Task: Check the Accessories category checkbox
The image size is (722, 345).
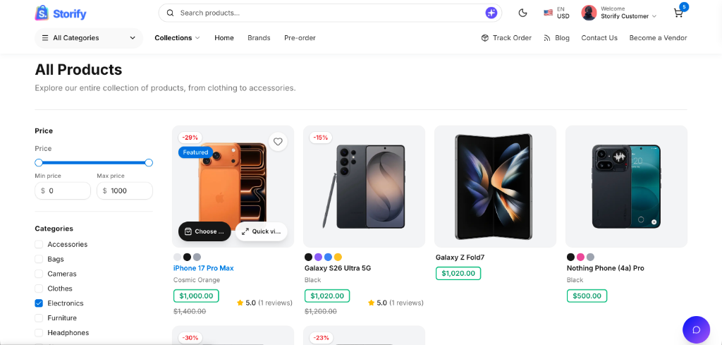Action: click(x=39, y=244)
